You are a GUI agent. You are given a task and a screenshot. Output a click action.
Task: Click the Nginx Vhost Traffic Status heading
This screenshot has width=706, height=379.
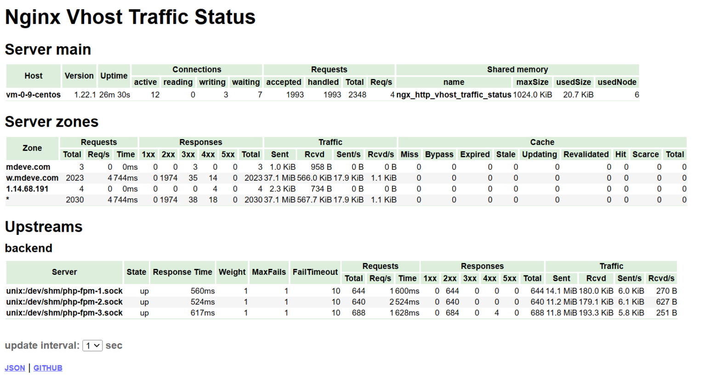[130, 17]
